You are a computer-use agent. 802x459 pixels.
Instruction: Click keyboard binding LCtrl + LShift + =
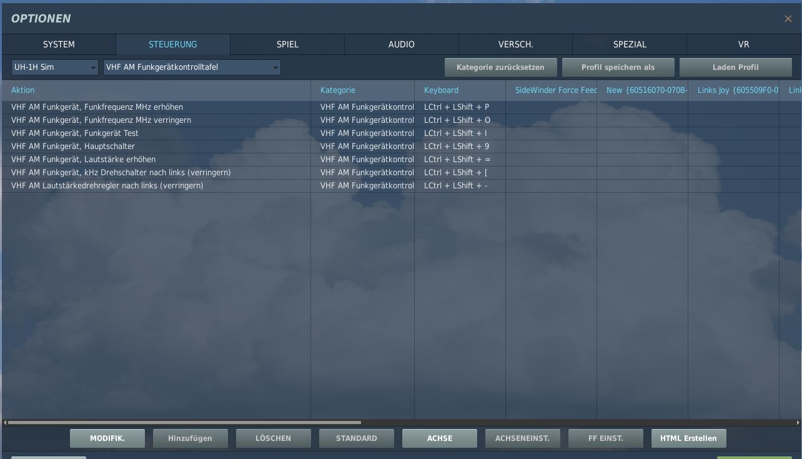pos(460,159)
